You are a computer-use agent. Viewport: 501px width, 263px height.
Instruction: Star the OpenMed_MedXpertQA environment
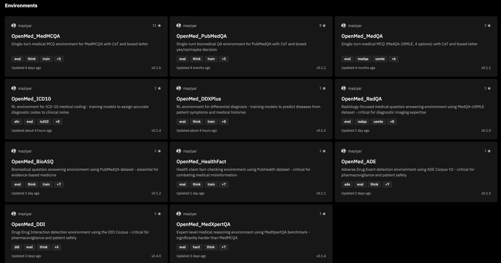324,214
